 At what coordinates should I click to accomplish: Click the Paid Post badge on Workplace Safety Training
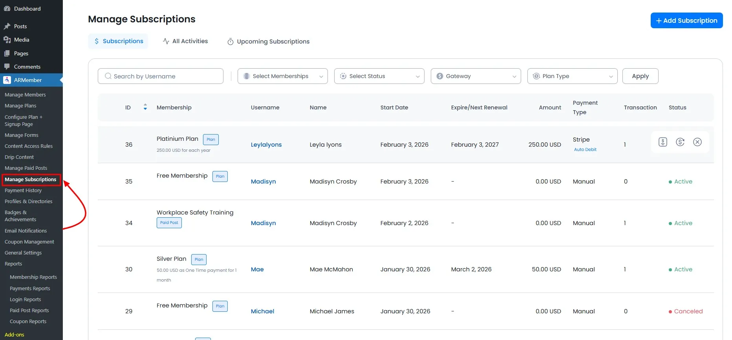[169, 223]
